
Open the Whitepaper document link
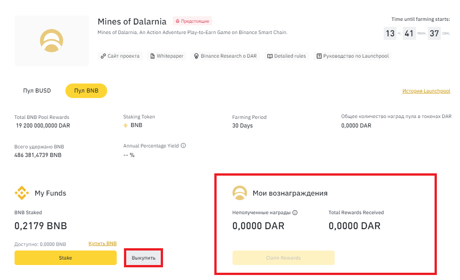[x=167, y=56]
